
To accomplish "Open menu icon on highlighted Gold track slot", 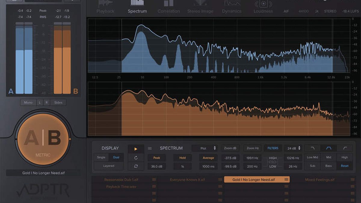I will pyautogui.click(x=286, y=180).
